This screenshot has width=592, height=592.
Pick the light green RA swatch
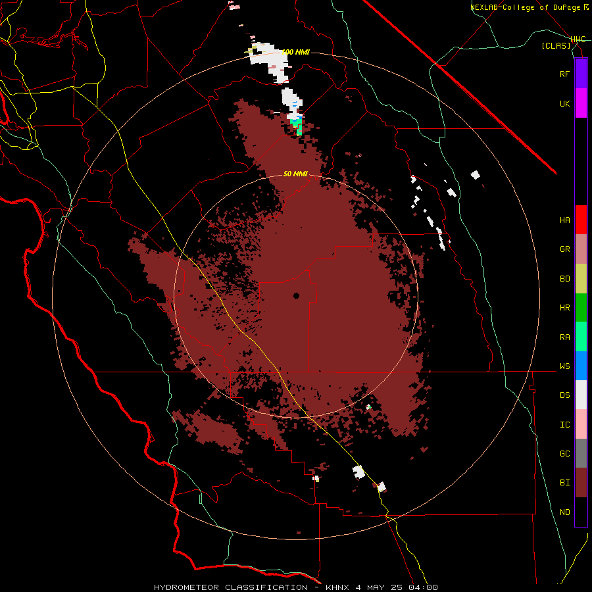(581, 337)
